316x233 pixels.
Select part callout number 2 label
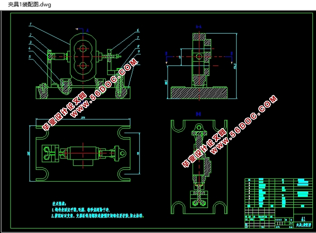coord(30,35)
